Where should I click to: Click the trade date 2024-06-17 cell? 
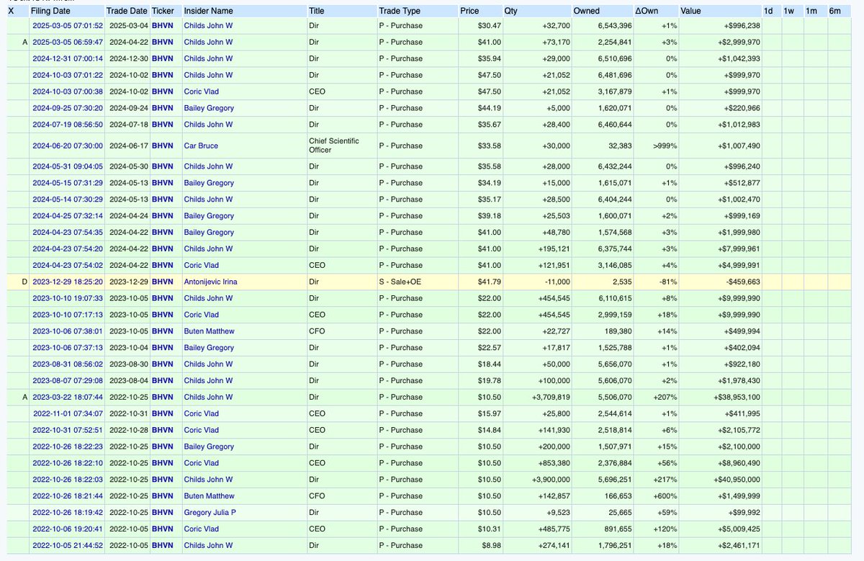(x=127, y=145)
